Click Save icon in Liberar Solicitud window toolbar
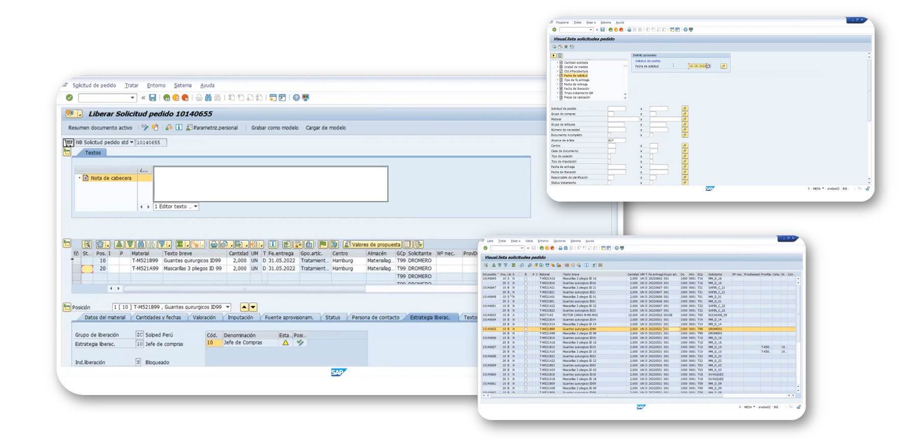 [153, 97]
